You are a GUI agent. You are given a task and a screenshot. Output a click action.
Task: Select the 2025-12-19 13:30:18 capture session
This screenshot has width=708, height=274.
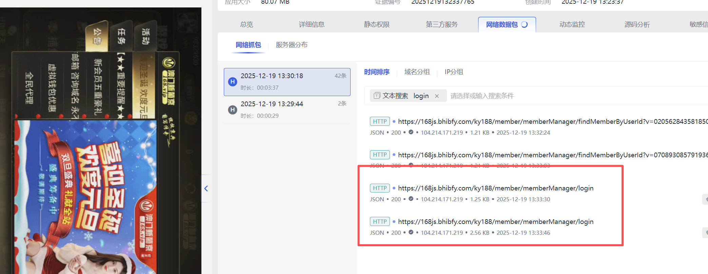pos(287,82)
